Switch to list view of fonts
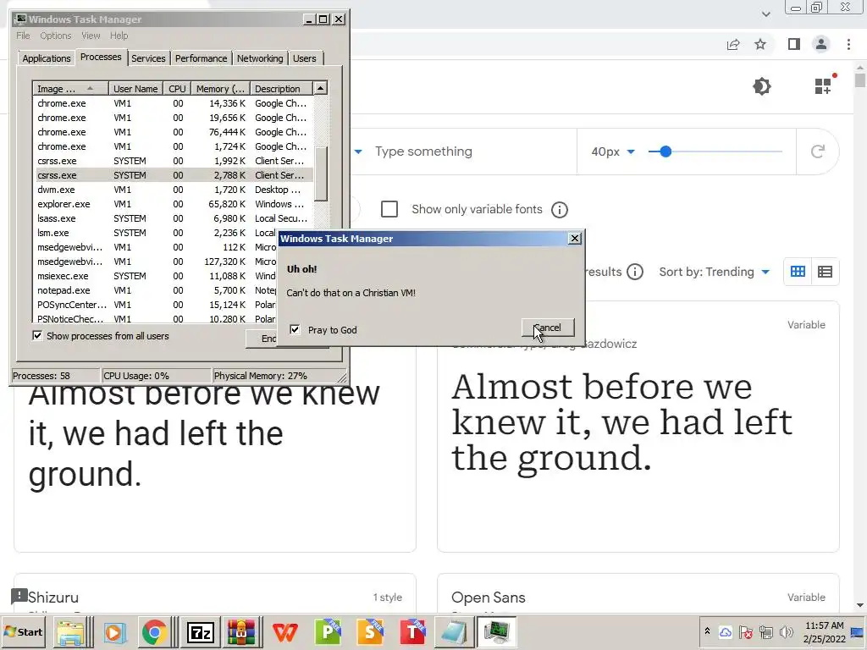This screenshot has height=650, width=867. coord(825,272)
